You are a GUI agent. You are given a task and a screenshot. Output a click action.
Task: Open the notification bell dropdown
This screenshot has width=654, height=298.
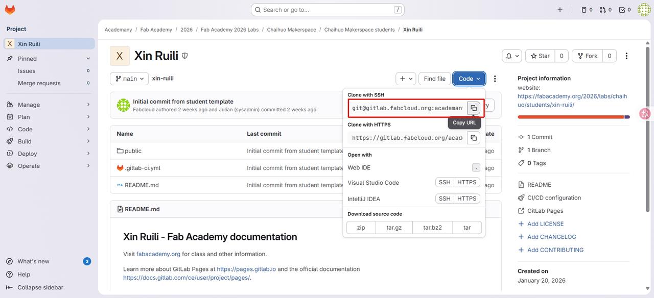[x=512, y=56]
